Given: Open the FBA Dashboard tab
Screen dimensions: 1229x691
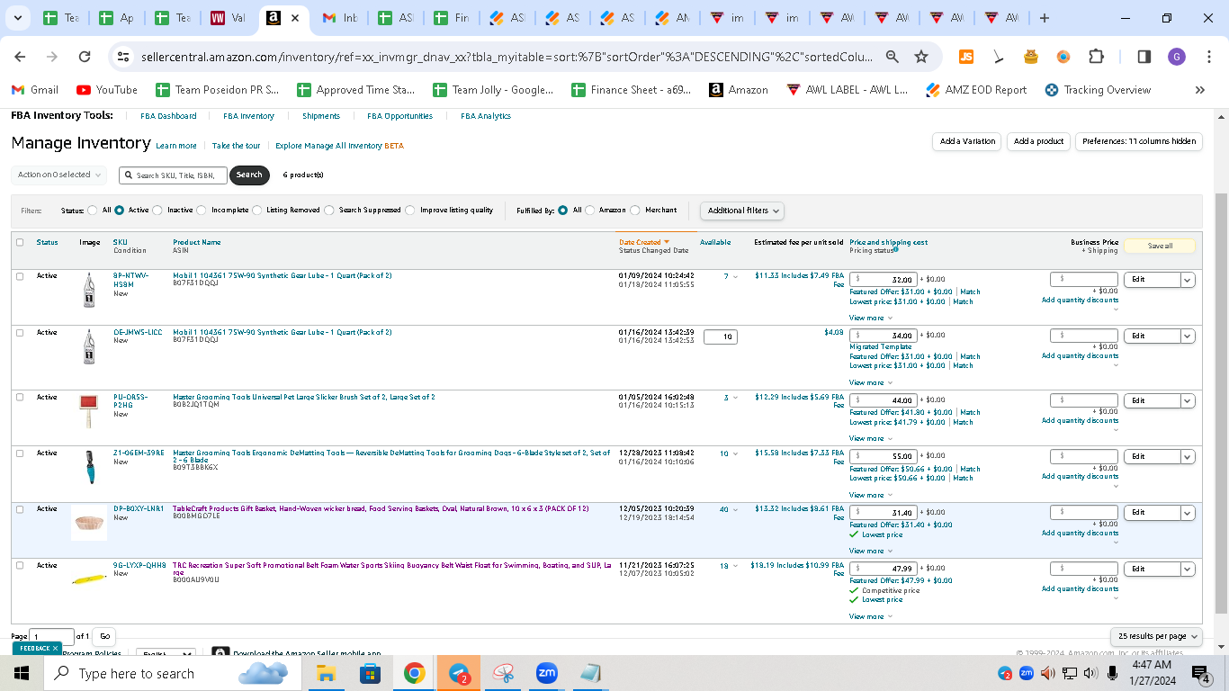Looking at the screenshot, I should click(x=168, y=116).
